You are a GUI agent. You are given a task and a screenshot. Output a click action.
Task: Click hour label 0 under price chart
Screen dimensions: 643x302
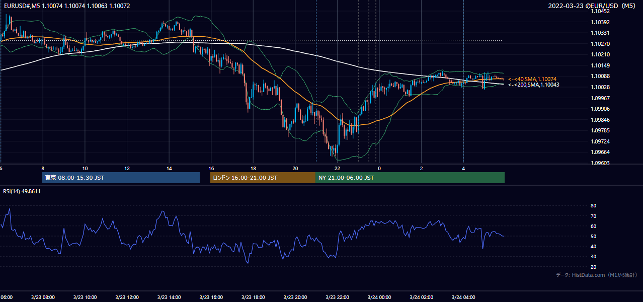click(379, 169)
